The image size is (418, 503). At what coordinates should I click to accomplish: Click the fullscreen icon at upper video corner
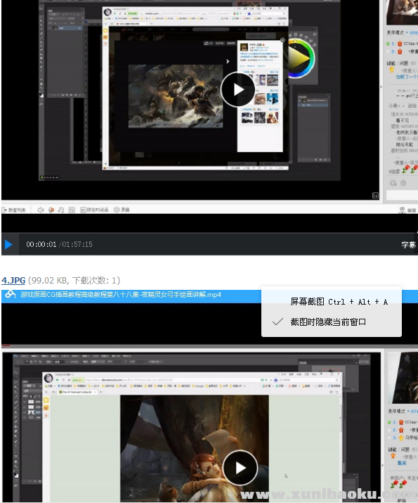pos(375,196)
